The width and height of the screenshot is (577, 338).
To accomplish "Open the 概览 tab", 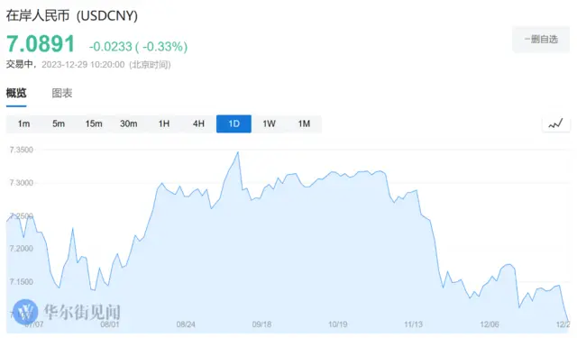I will 16,94.
